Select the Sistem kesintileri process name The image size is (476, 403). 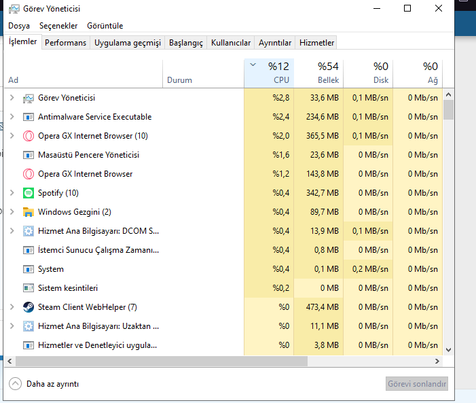[x=68, y=288]
